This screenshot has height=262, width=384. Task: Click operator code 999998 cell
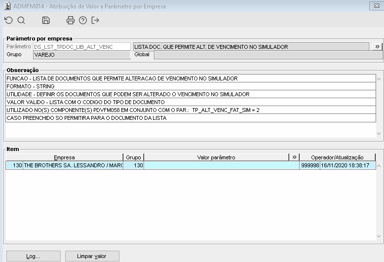(310, 165)
